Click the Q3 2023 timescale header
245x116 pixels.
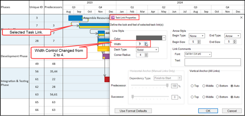[73, 7]
